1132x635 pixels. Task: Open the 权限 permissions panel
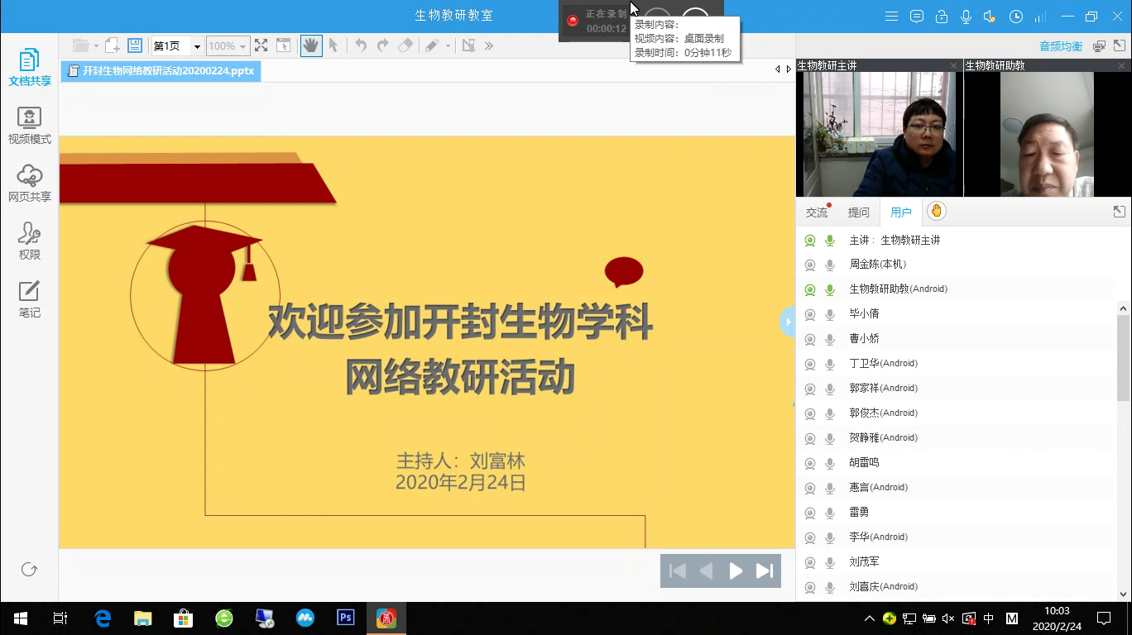(x=30, y=241)
